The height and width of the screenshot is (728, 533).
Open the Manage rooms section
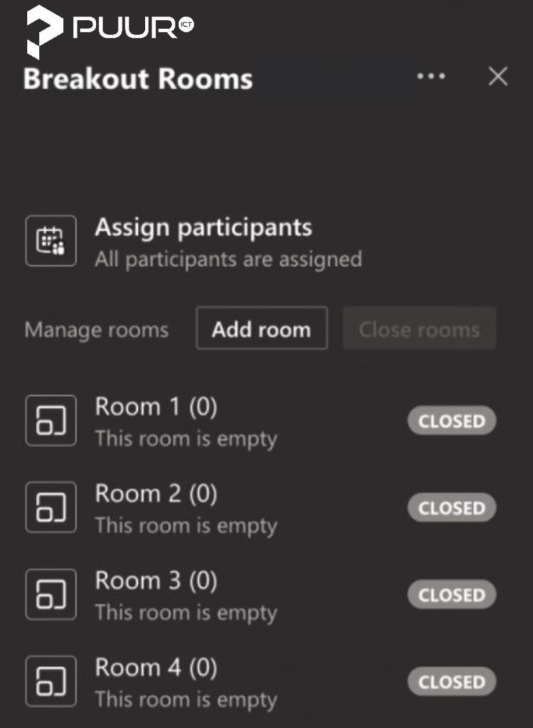(x=96, y=329)
